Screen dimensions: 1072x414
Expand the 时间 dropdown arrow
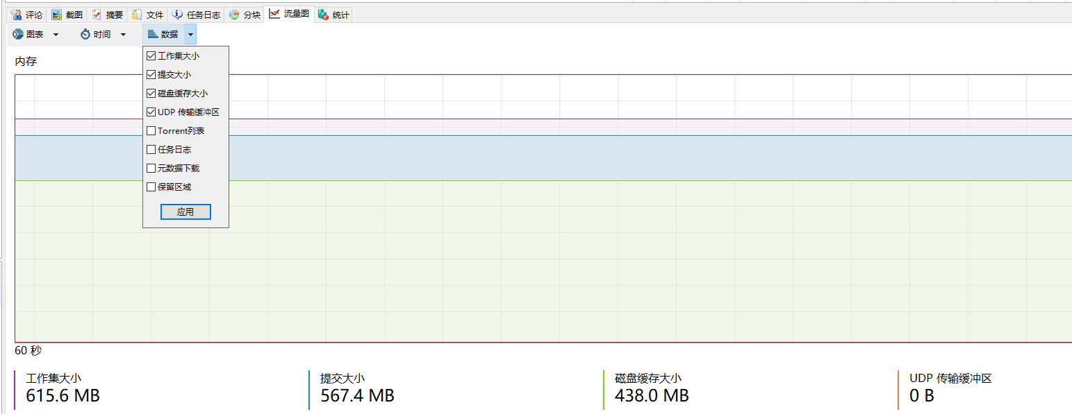[x=123, y=34]
